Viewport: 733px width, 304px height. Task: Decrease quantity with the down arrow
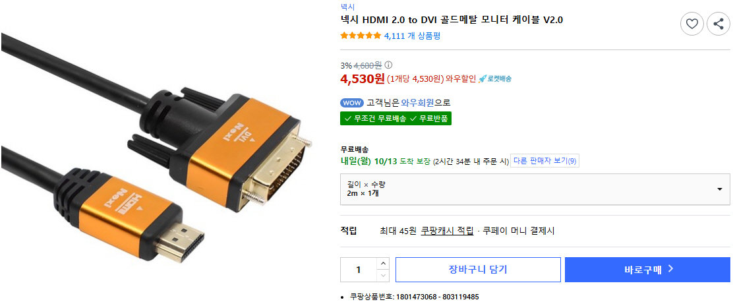click(x=383, y=276)
